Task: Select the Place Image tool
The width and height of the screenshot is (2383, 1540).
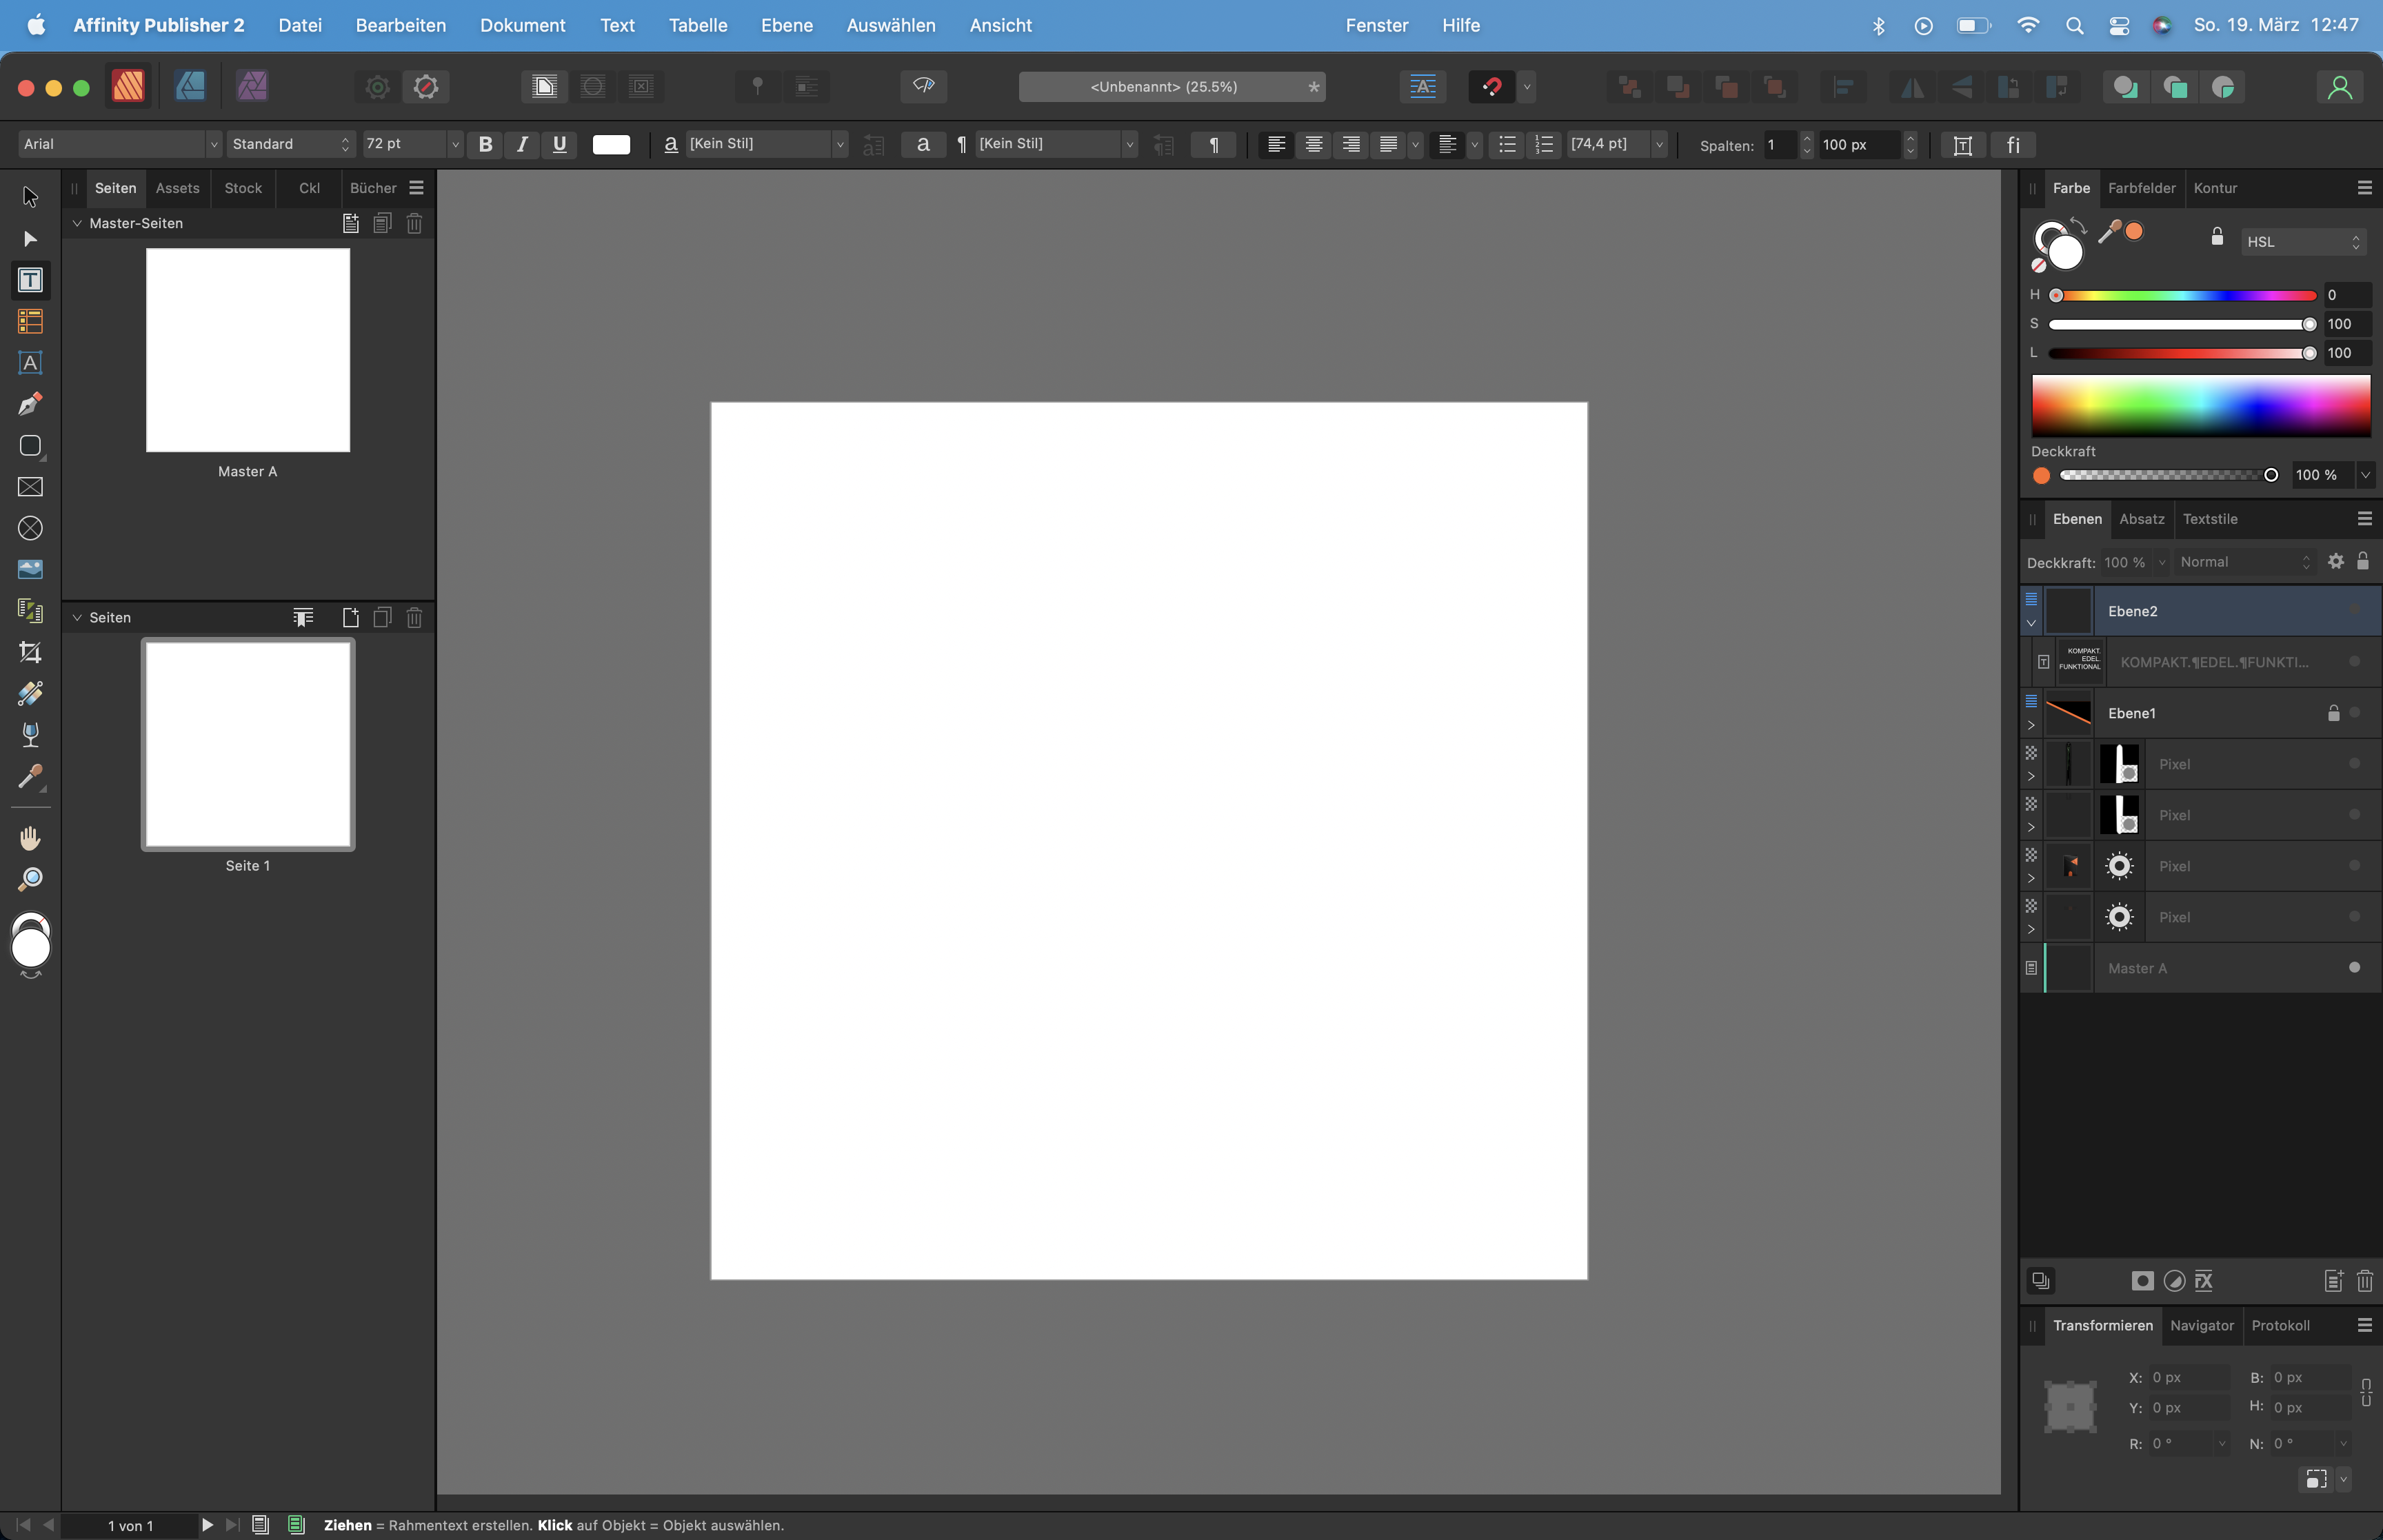Action: (30, 569)
